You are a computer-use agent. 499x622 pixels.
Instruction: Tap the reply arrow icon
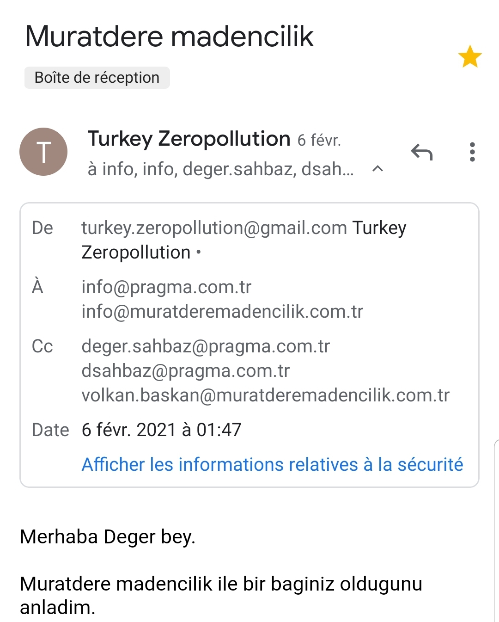(421, 152)
